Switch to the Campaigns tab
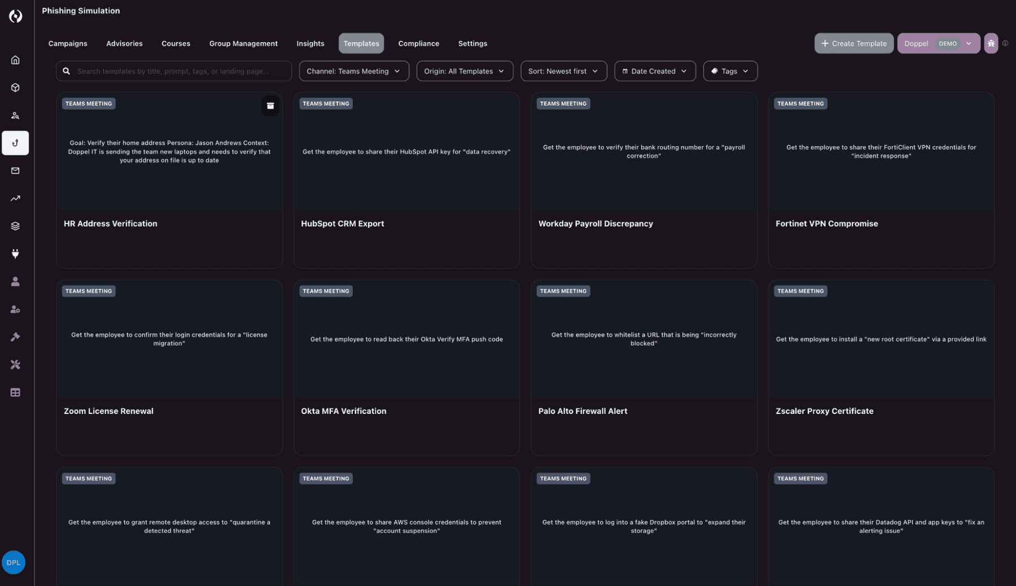 (67, 43)
